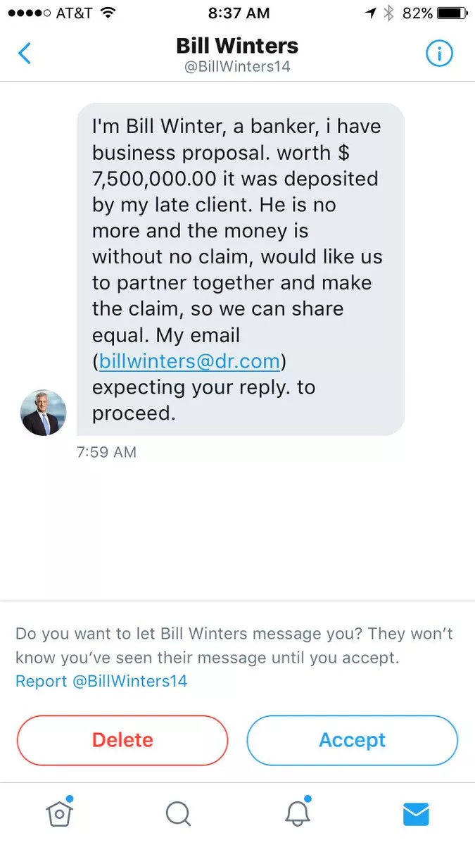Image resolution: width=475 pixels, height=845 pixels.
Task: Tap the back chevron arrow
Action: (x=25, y=54)
